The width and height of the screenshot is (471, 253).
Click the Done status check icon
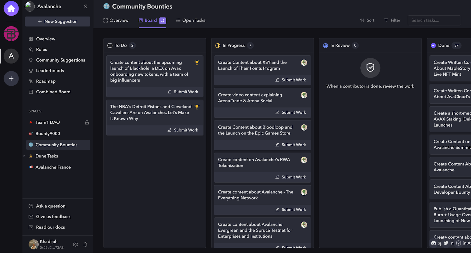tap(433, 45)
